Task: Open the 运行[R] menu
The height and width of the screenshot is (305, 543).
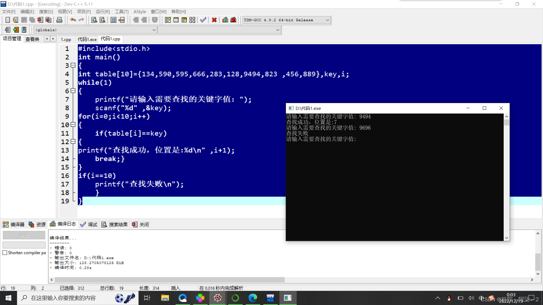Action: (x=102, y=12)
